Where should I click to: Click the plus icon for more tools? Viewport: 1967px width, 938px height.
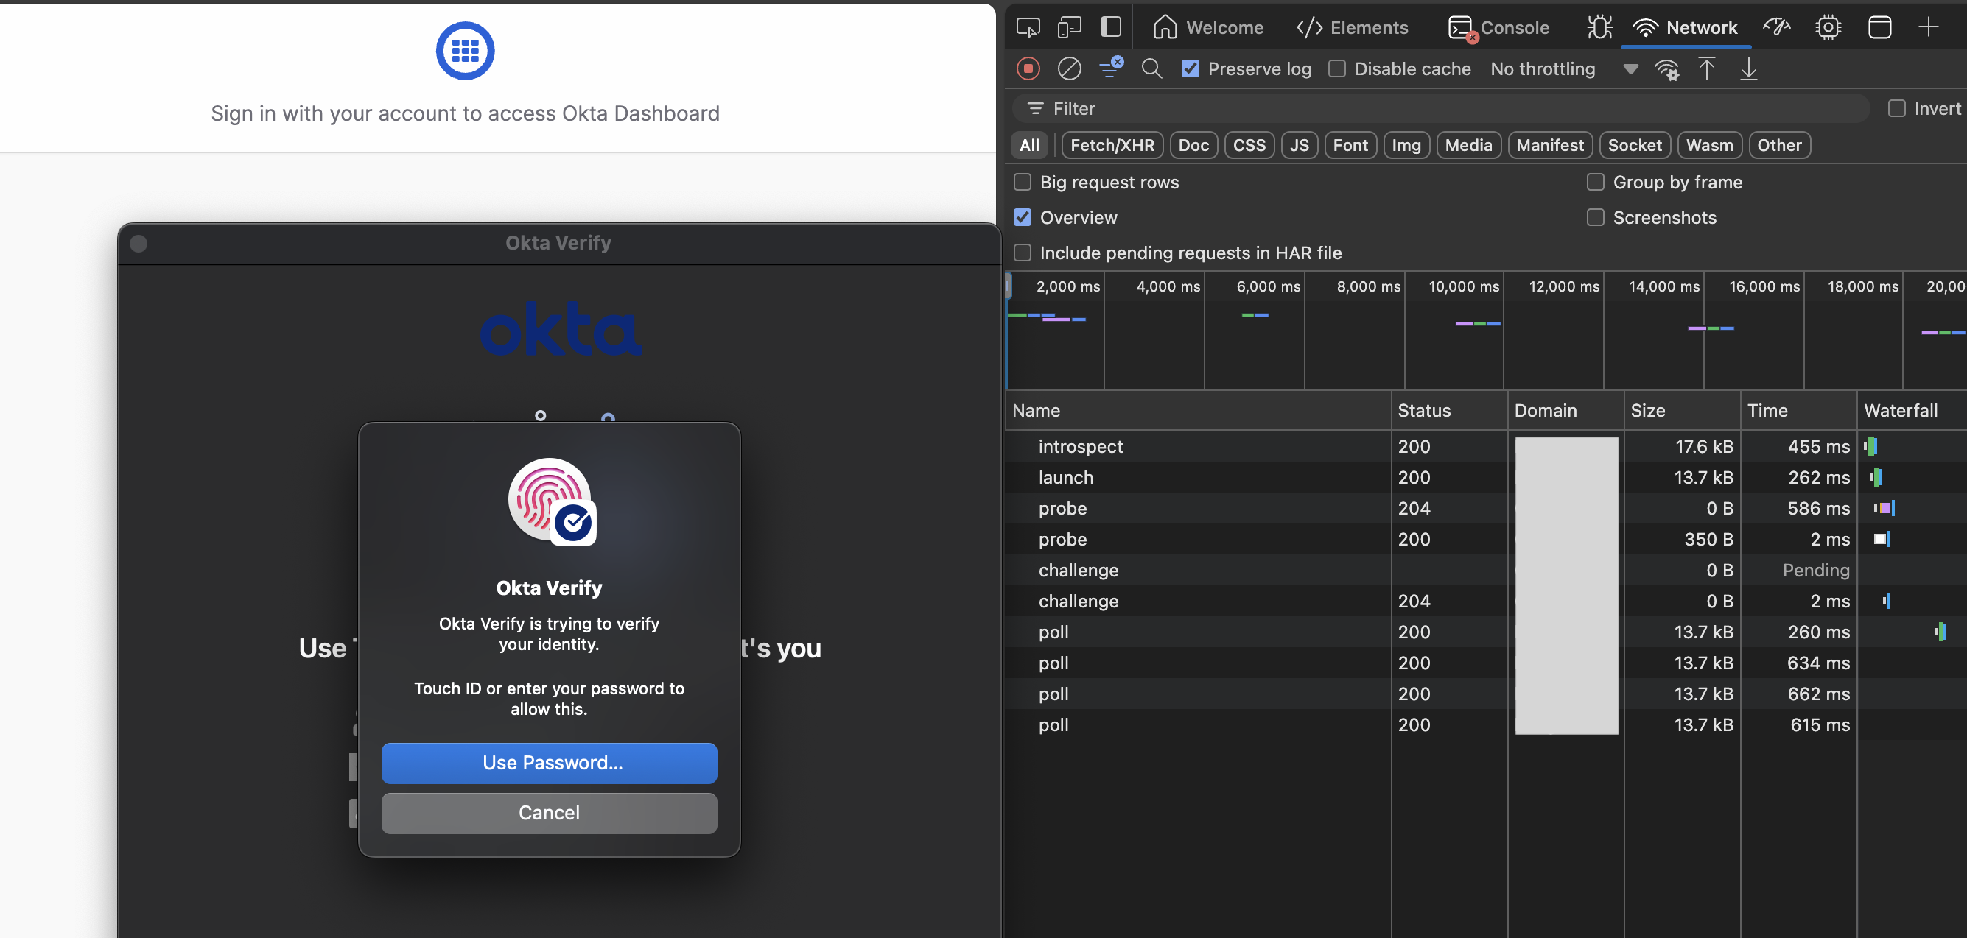click(x=1928, y=27)
